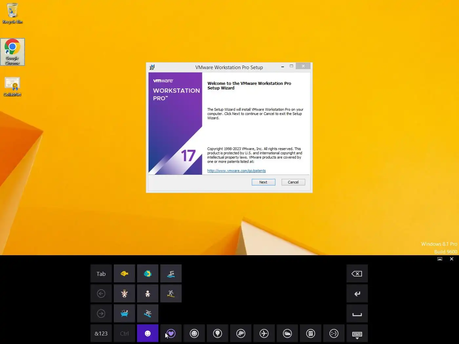Viewport: 459px width, 344px height.
Task: Insert the baby angel emoji
Action: 124,294
